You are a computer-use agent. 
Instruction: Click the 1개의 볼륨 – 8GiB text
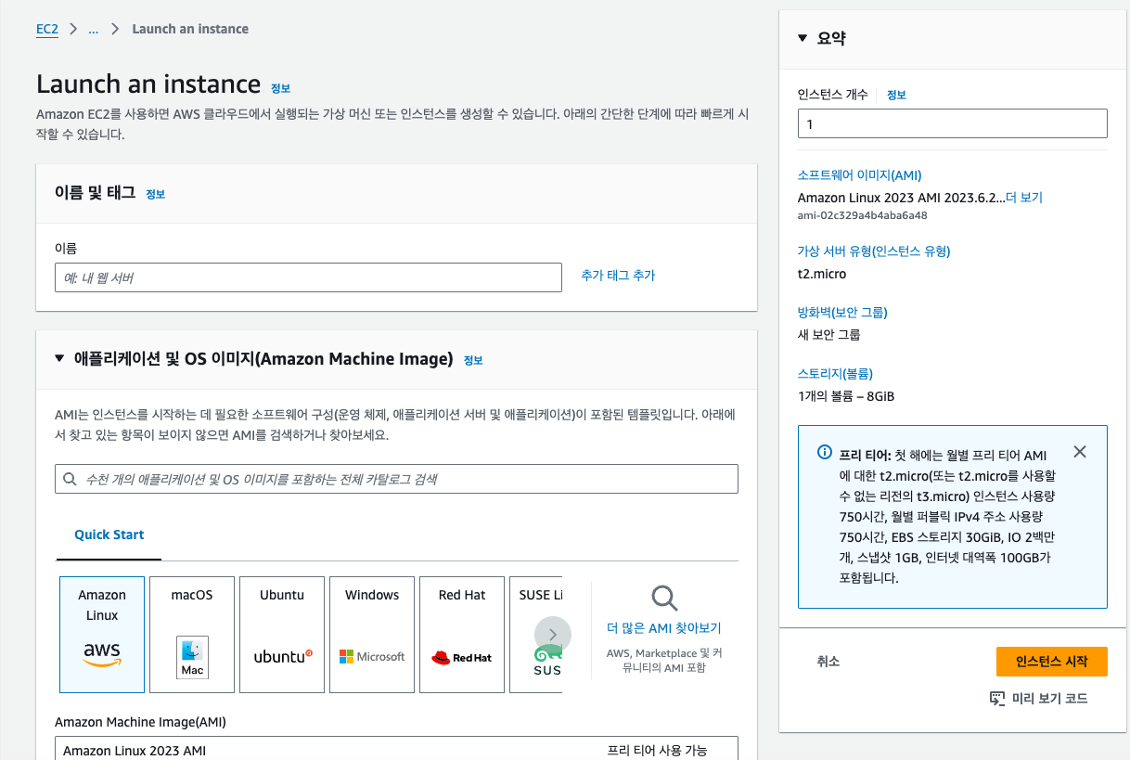[x=846, y=396]
